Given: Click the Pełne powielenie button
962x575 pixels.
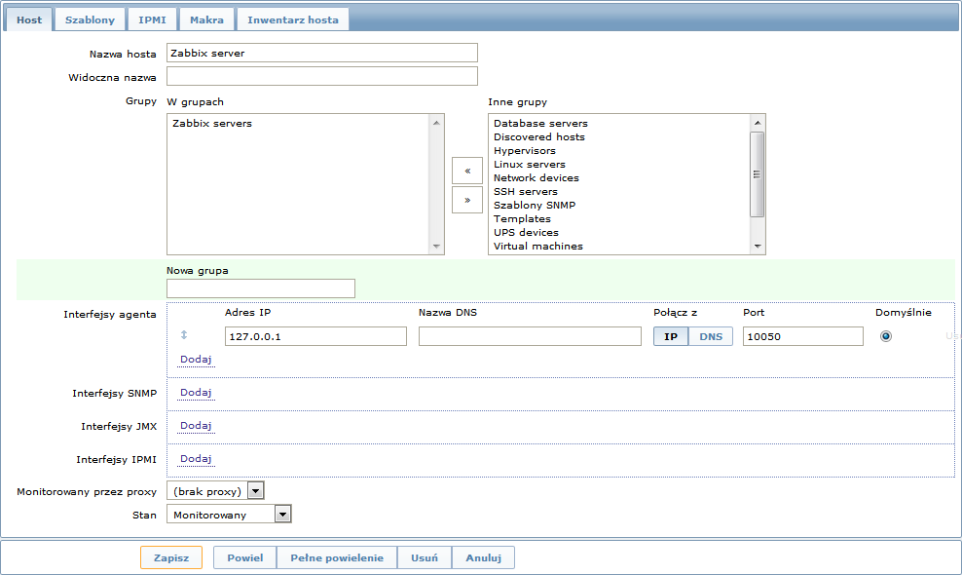Looking at the screenshot, I should pyautogui.click(x=337, y=557).
